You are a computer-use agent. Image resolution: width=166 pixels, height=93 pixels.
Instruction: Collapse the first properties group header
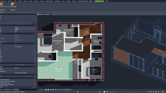[x=34, y=25]
